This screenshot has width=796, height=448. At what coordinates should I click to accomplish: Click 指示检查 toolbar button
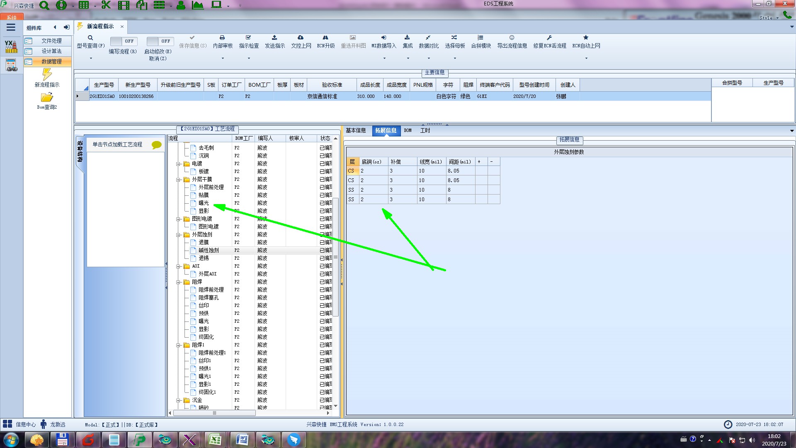249,42
